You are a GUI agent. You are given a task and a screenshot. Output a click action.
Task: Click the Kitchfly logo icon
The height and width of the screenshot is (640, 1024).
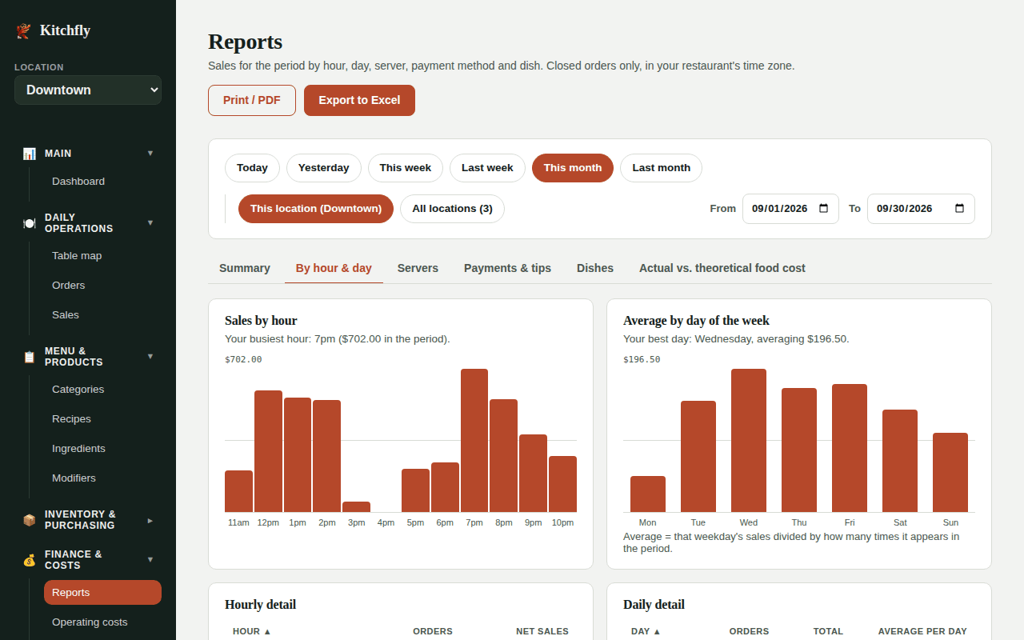pyautogui.click(x=23, y=30)
